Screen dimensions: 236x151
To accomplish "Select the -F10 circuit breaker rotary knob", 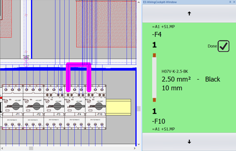I will (x=99, y=105).
